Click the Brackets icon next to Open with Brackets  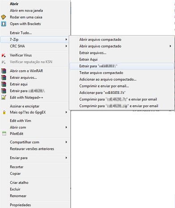(x=4, y=24)
